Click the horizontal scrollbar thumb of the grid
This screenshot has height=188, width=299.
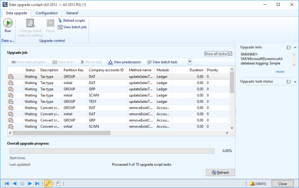click(62, 133)
